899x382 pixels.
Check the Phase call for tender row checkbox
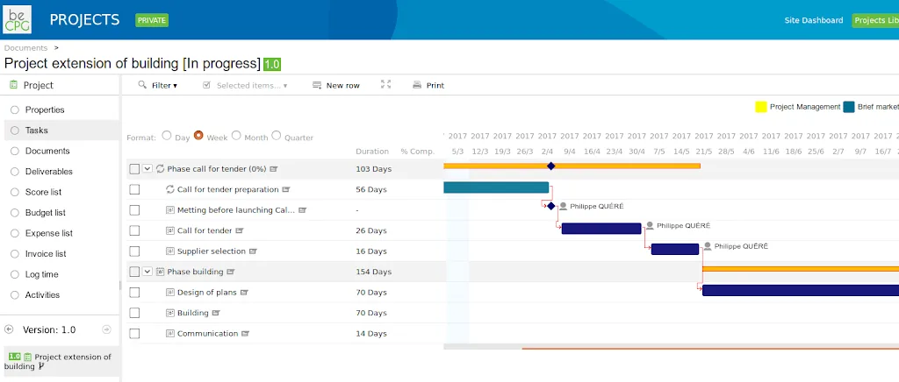(134, 169)
